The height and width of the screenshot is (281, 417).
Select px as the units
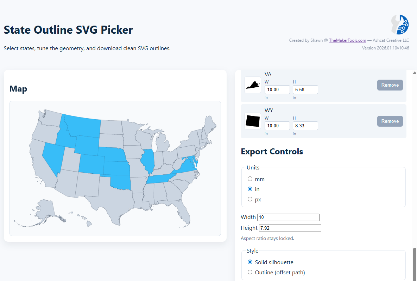[x=250, y=199]
